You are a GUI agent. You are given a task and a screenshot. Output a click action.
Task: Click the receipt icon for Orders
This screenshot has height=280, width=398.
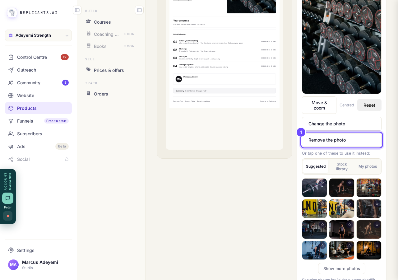(x=88, y=93)
